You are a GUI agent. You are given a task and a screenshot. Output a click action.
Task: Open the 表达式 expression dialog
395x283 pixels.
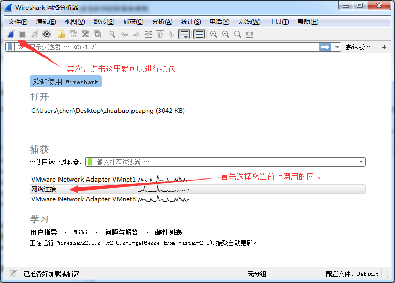(357, 47)
